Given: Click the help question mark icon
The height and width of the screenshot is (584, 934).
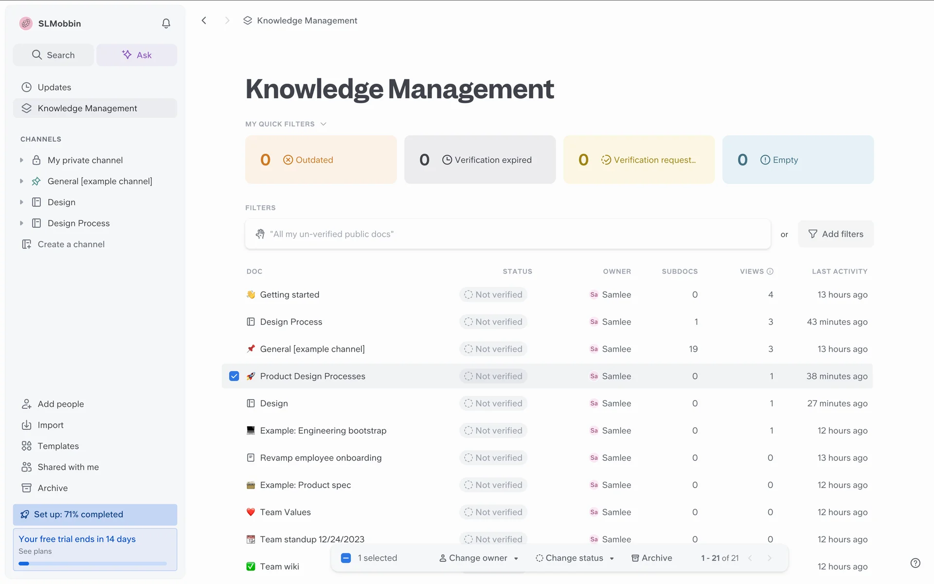Looking at the screenshot, I should pos(915,563).
